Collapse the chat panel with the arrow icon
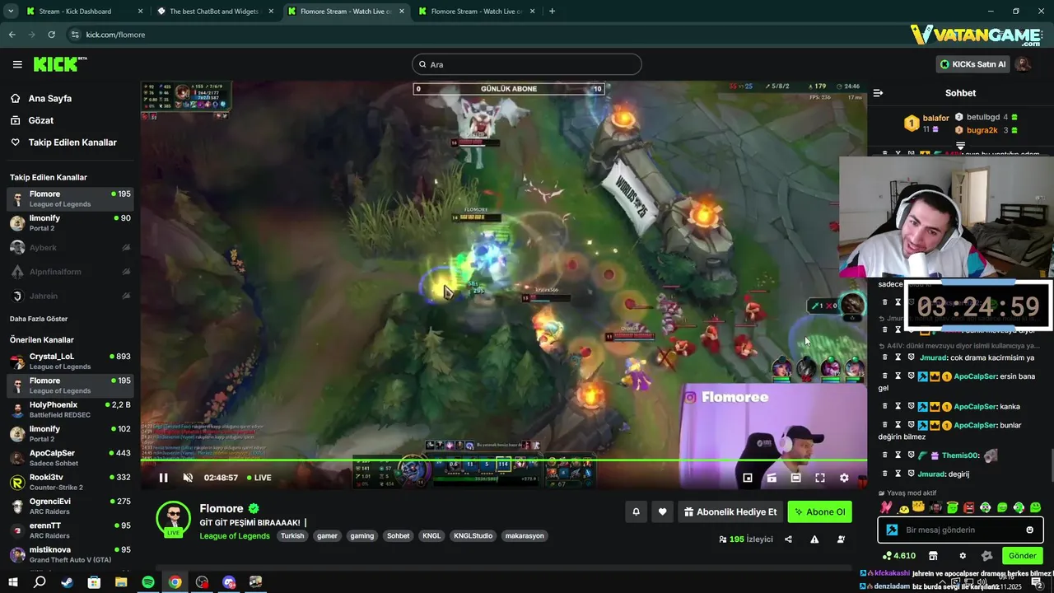Viewport: 1054px width, 593px height. tap(878, 93)
